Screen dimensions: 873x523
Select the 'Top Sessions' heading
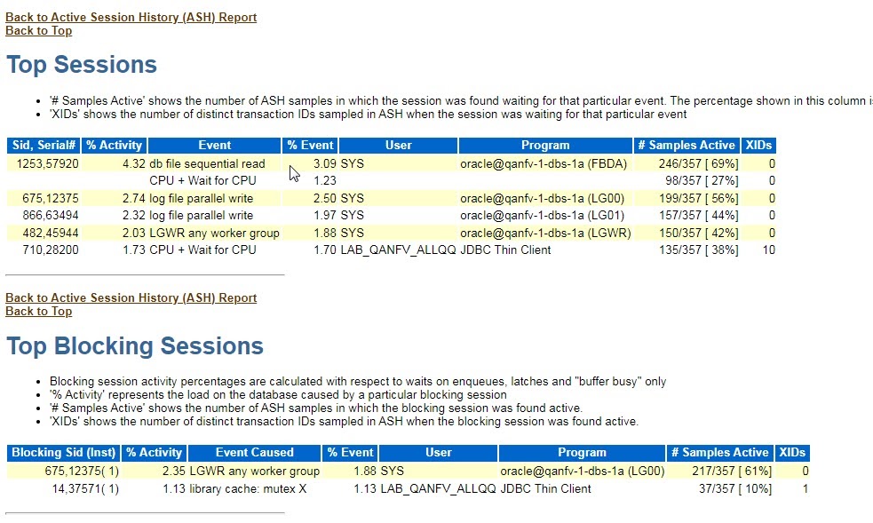pos(81,64)
